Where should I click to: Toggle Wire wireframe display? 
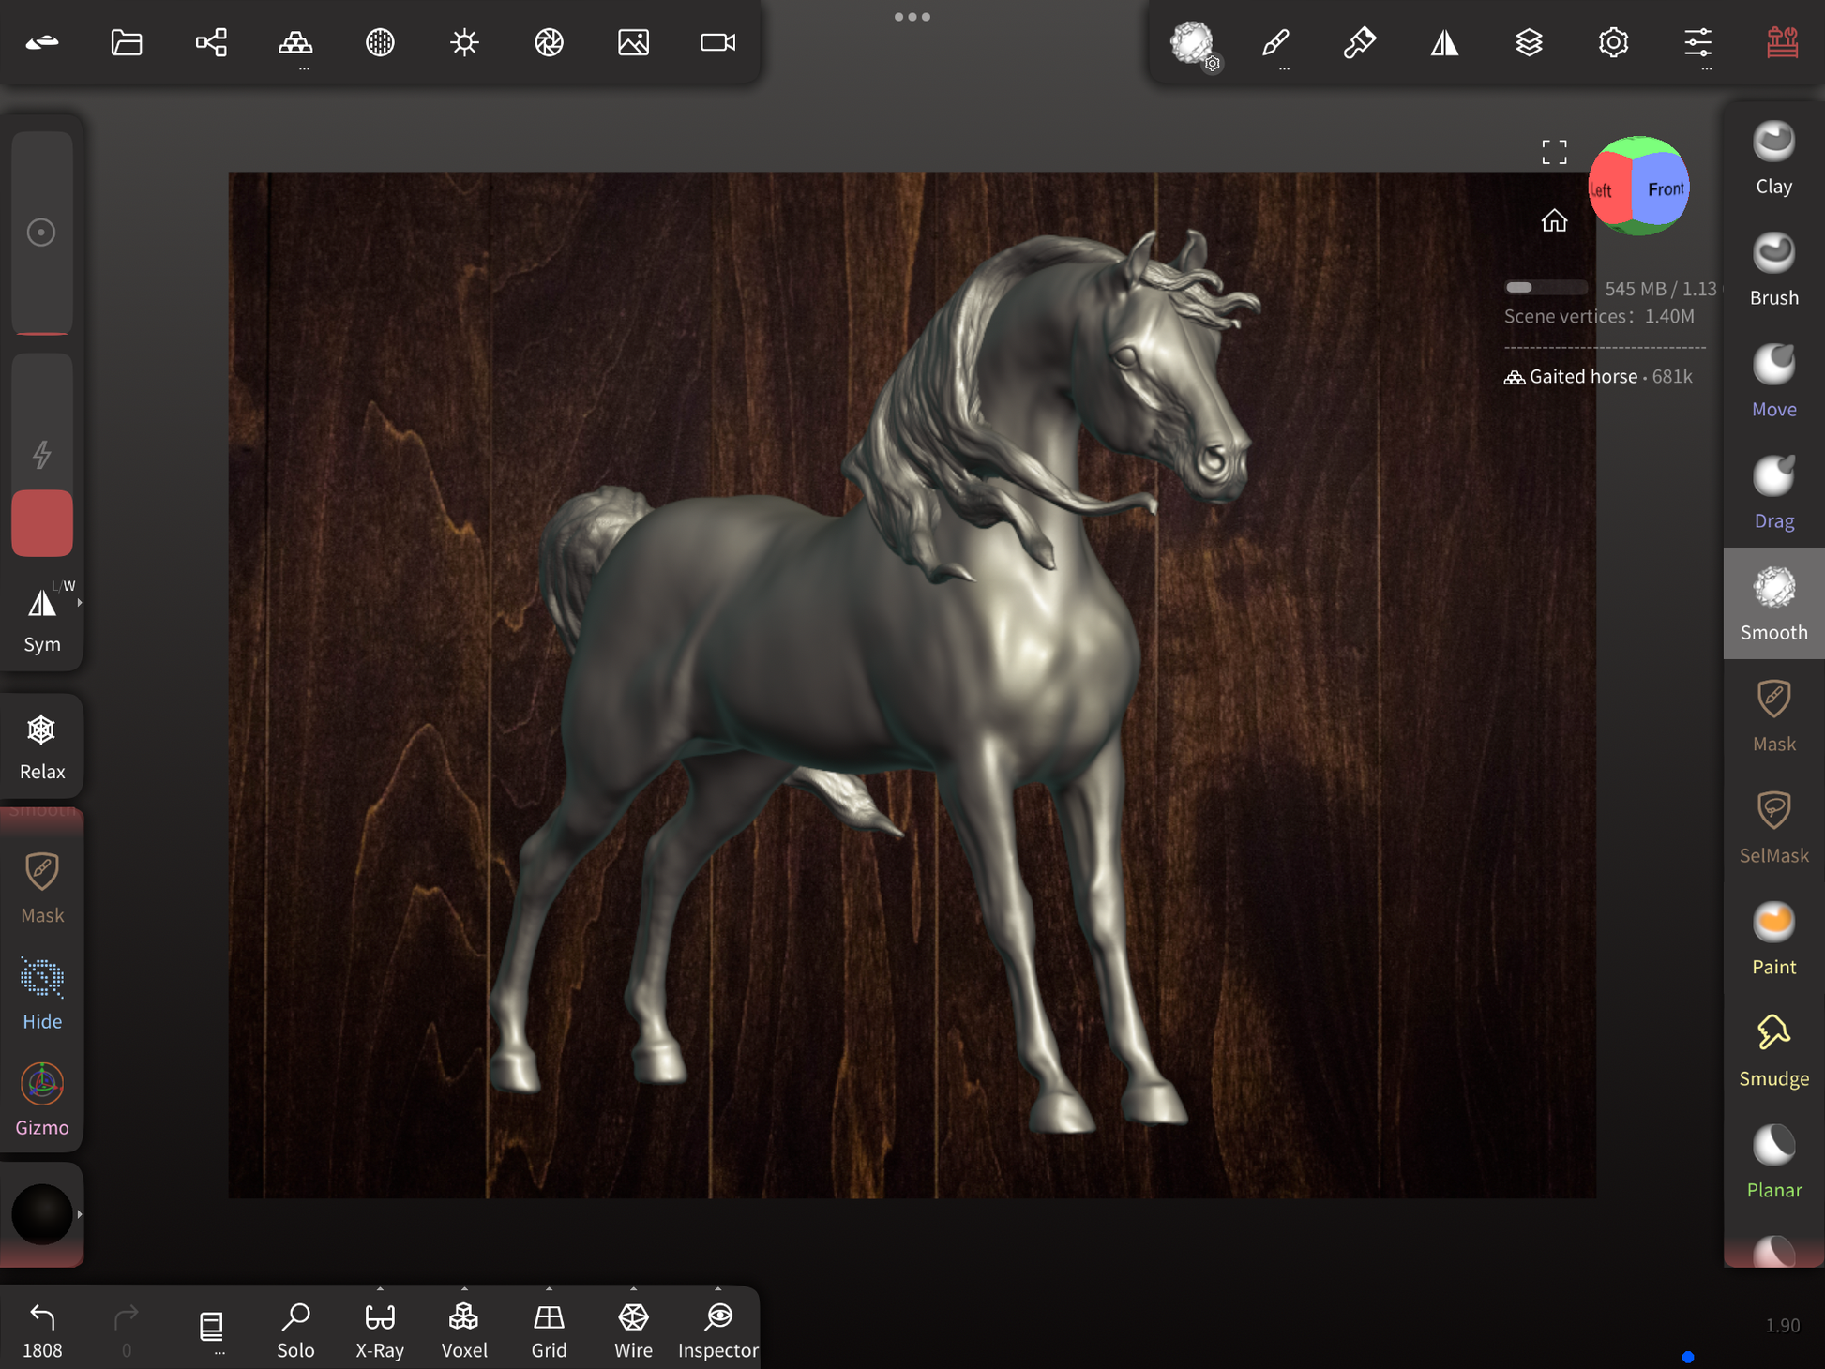tap(633, 1329)
